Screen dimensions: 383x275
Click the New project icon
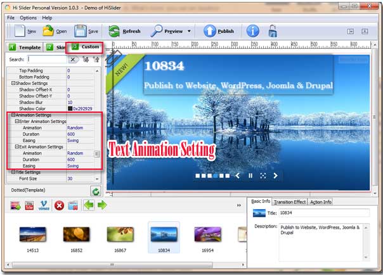pyautogui.click(x=20, y=31)
